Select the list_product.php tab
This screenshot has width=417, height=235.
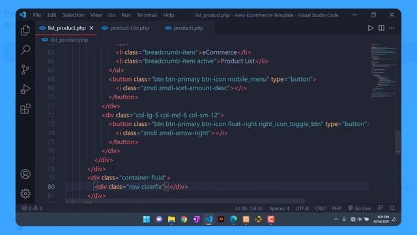pos(66,28)
